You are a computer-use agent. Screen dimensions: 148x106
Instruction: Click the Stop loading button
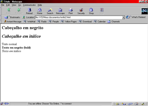click(x=102, y=11)
